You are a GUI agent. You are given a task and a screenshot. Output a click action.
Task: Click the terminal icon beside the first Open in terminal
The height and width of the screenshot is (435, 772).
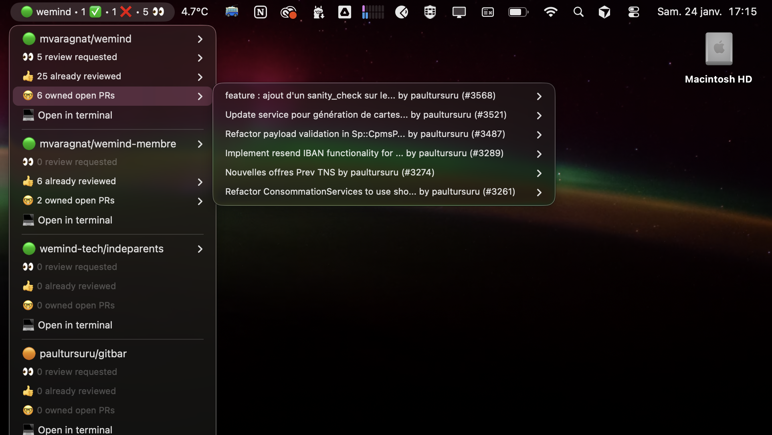tap(28, 115)
